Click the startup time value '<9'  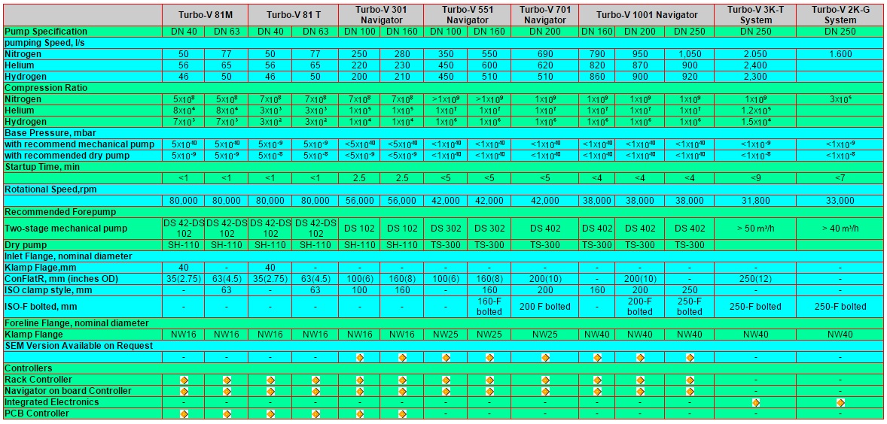point(755,178)
